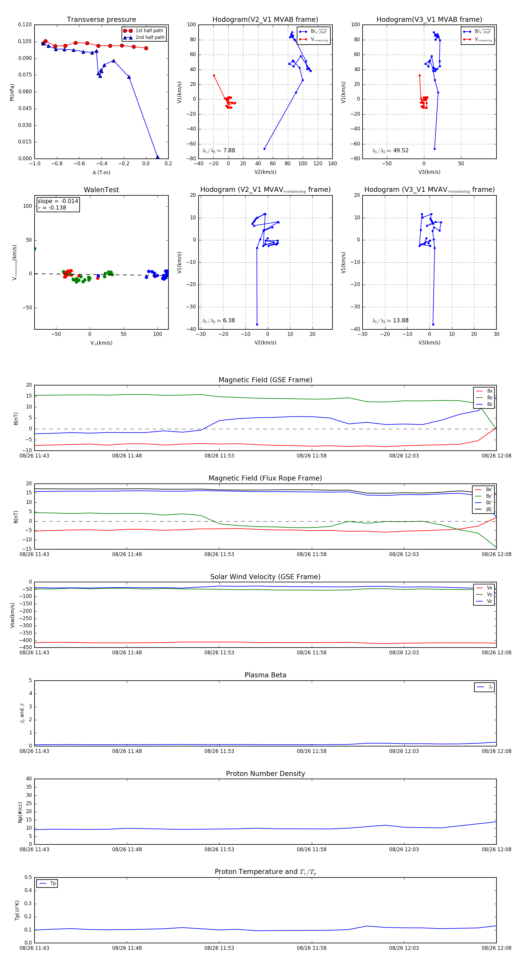Click 'Magnetic Field (GSE Frame)' title
Image resolution: width=531 pixels, height=974 pixels.
coord(265,380)
